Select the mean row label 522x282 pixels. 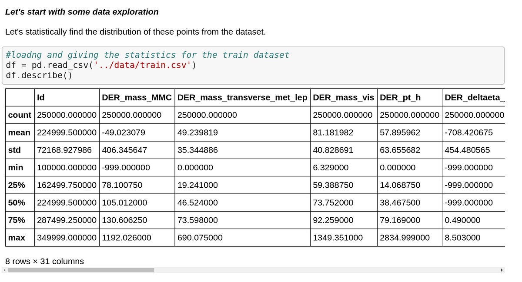[x=19, y=133]
